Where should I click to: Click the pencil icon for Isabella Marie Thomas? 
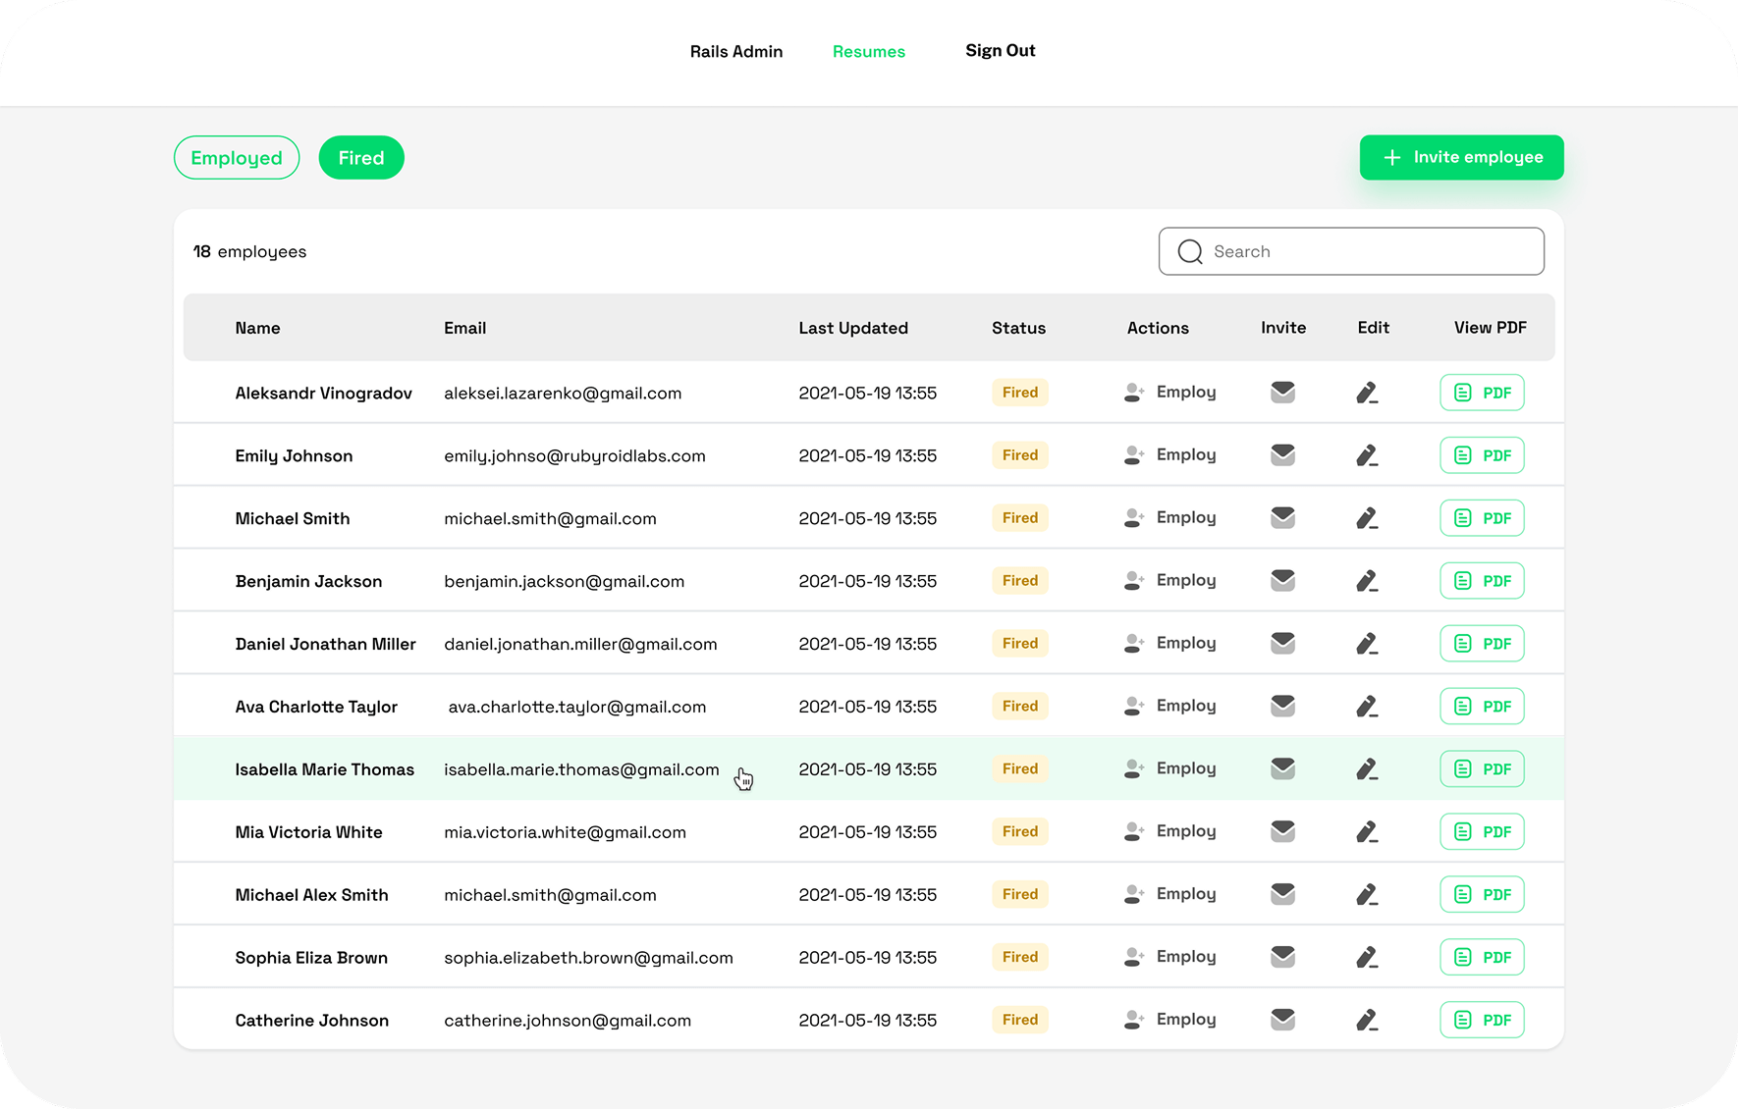pos(1367,769)
